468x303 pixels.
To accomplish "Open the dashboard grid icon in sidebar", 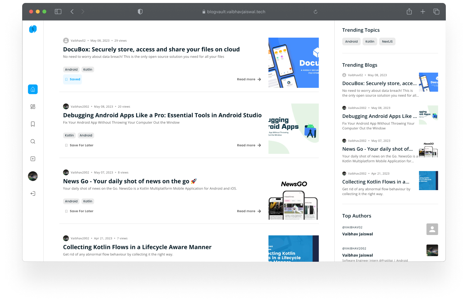I will click(x=33, y=107).
